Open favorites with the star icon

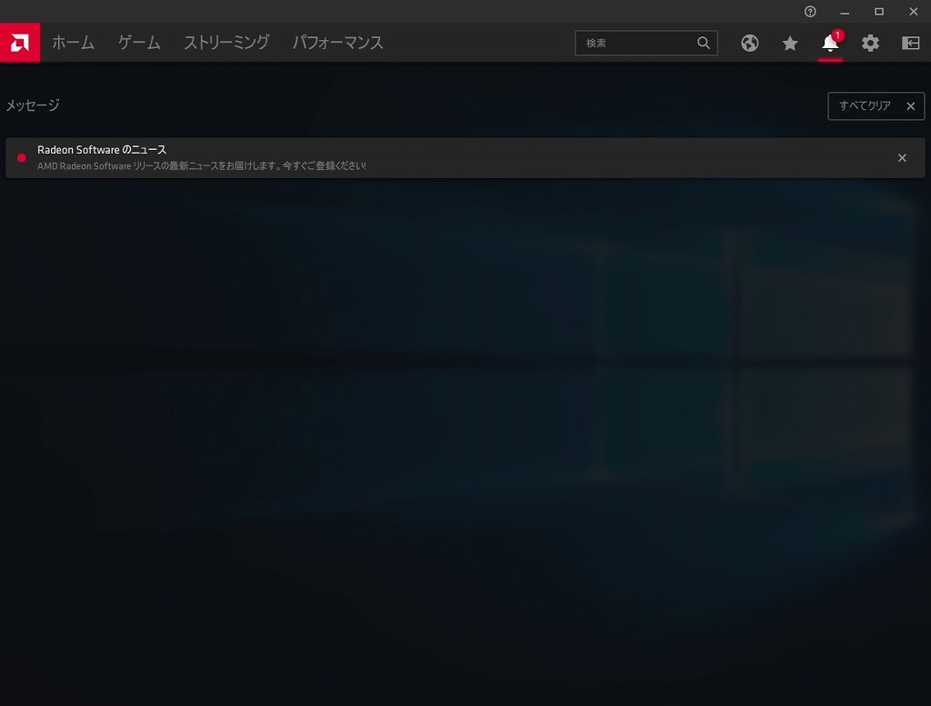790,43
